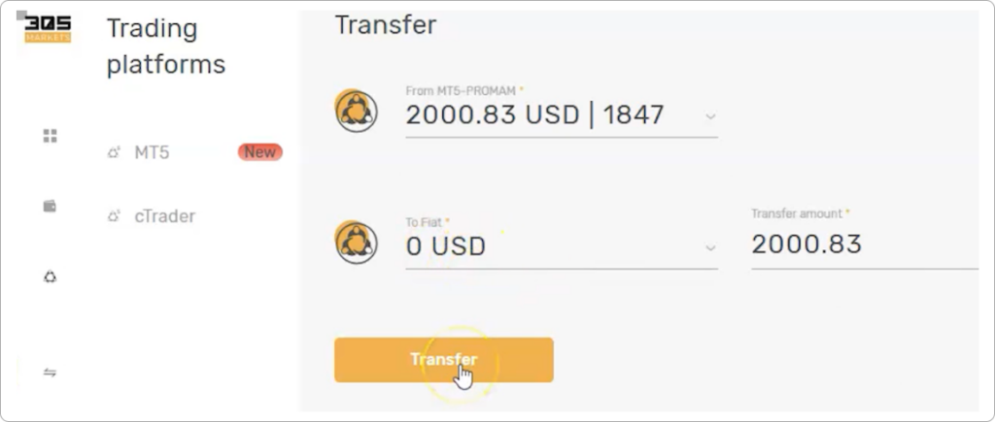Open cTrader in Trading platforms menu
The image size is (995, 422).
(x=165, y=216)
